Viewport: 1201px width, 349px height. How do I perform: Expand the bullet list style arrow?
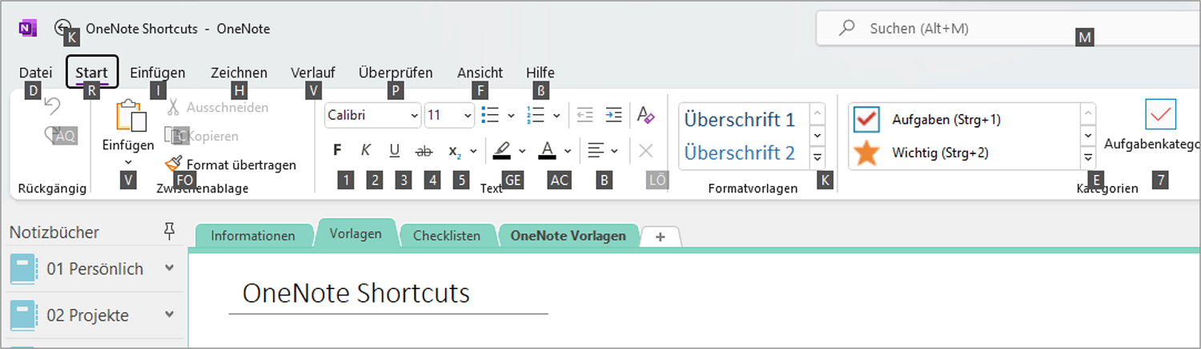(x=511, y=116)
